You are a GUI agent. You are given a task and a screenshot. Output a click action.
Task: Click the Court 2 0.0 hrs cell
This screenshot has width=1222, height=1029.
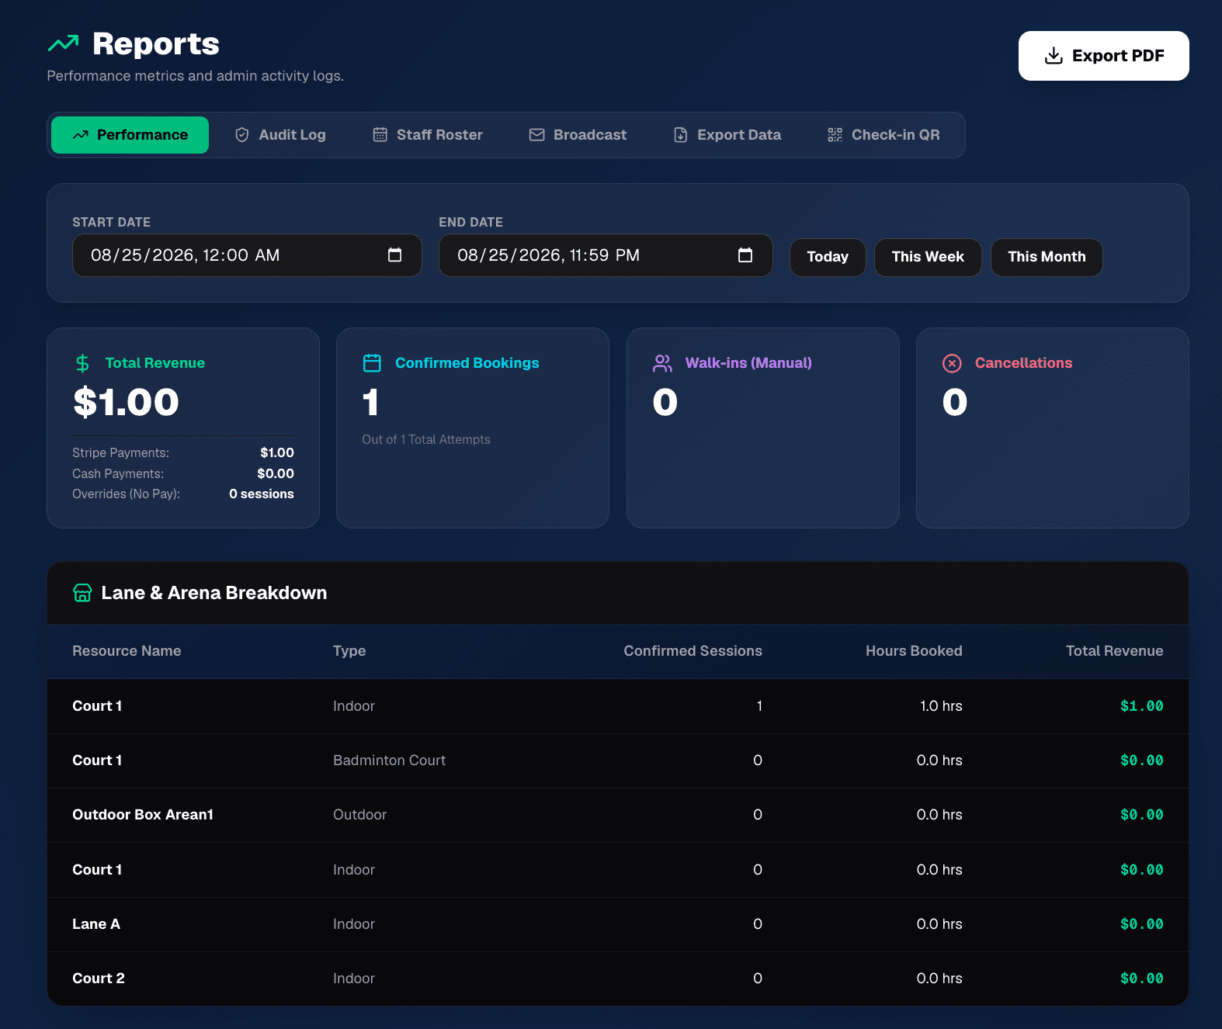(939, 979)
